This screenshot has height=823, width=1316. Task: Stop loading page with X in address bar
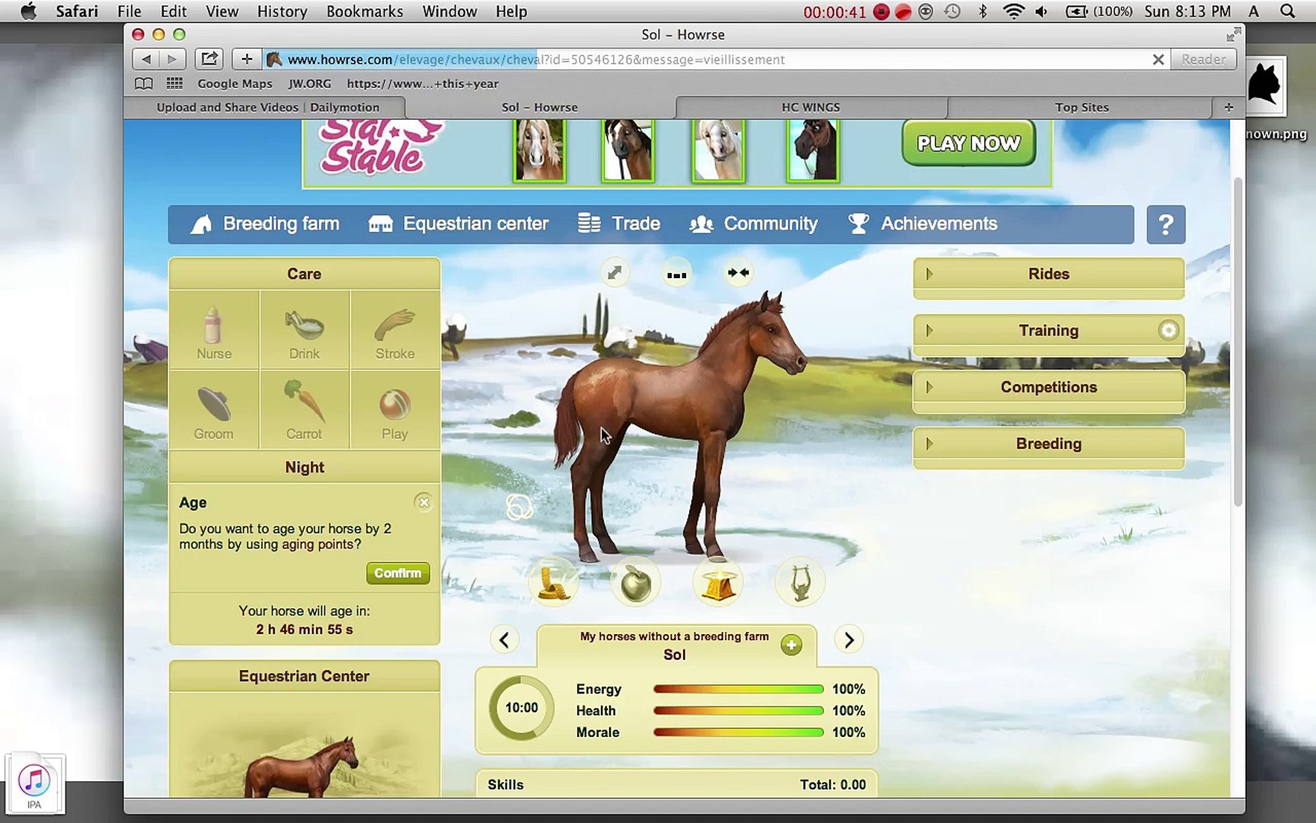1158,59
